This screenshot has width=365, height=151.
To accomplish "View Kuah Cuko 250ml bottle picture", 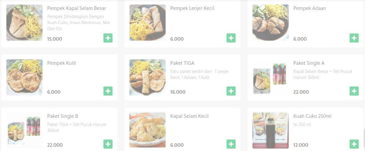I will pos(271,131).
